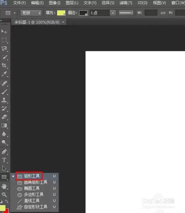Open the yellow fill color swatch
This screenshot has height=213, width=185.
(x=61, y=13)
